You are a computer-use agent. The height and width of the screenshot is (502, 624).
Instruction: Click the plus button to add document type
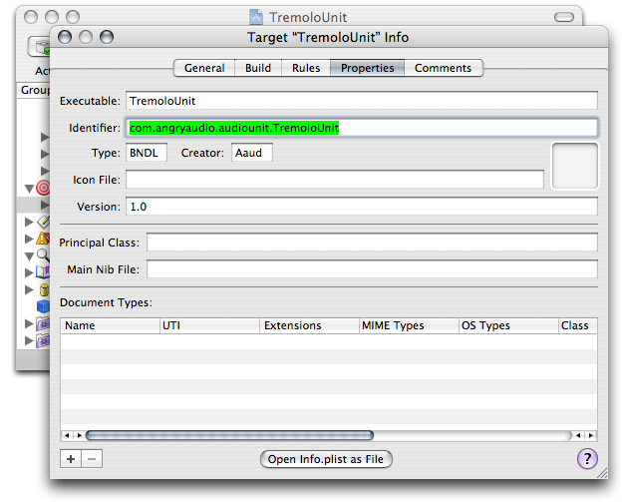70,459
